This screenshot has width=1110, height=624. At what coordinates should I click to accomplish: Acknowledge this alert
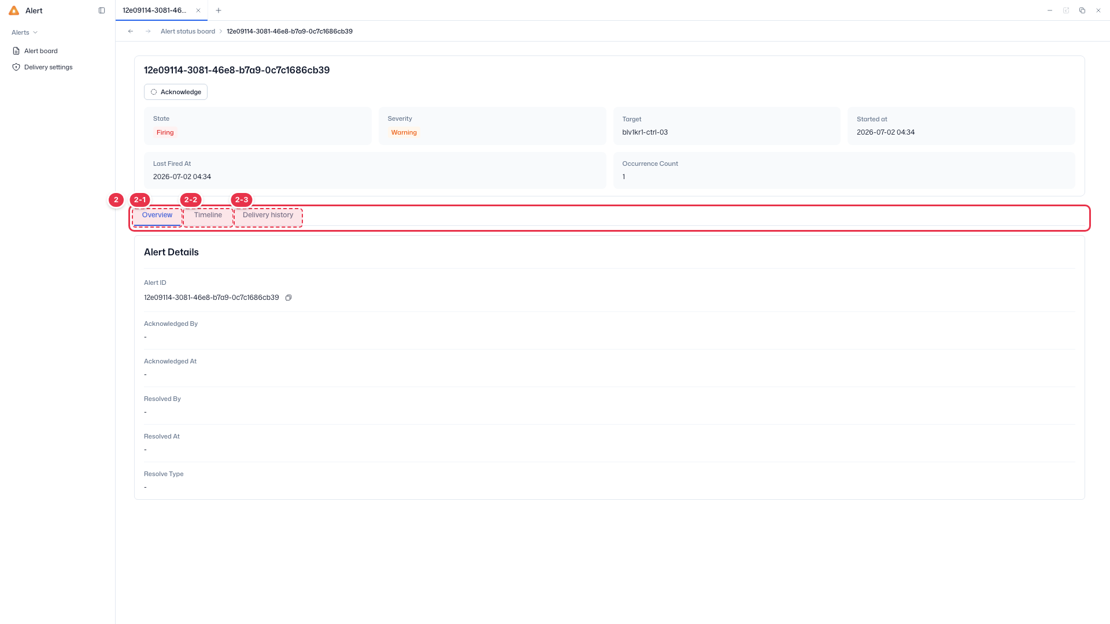pos(176,92)
